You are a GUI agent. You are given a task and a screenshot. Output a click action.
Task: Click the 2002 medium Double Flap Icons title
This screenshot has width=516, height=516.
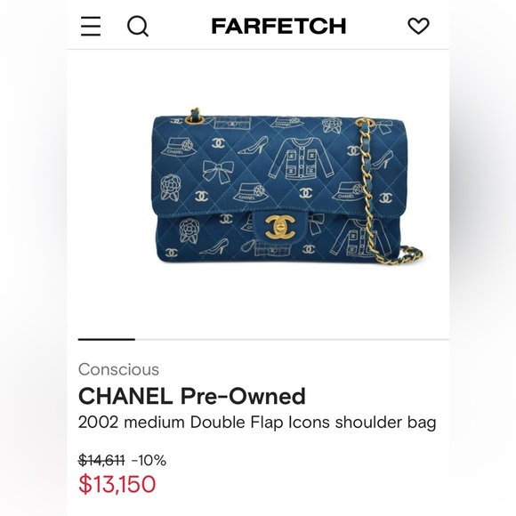click(x=257, y=423)
